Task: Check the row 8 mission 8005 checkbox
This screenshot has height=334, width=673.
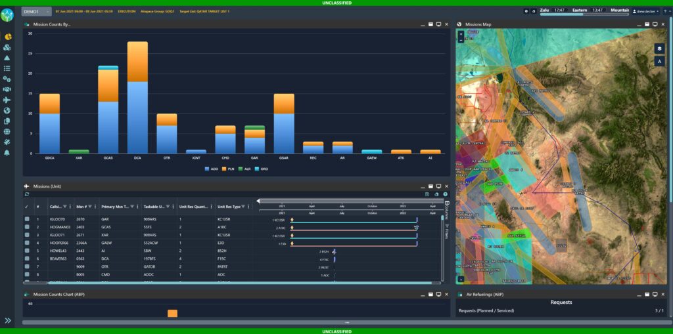Action: point(27,274)
